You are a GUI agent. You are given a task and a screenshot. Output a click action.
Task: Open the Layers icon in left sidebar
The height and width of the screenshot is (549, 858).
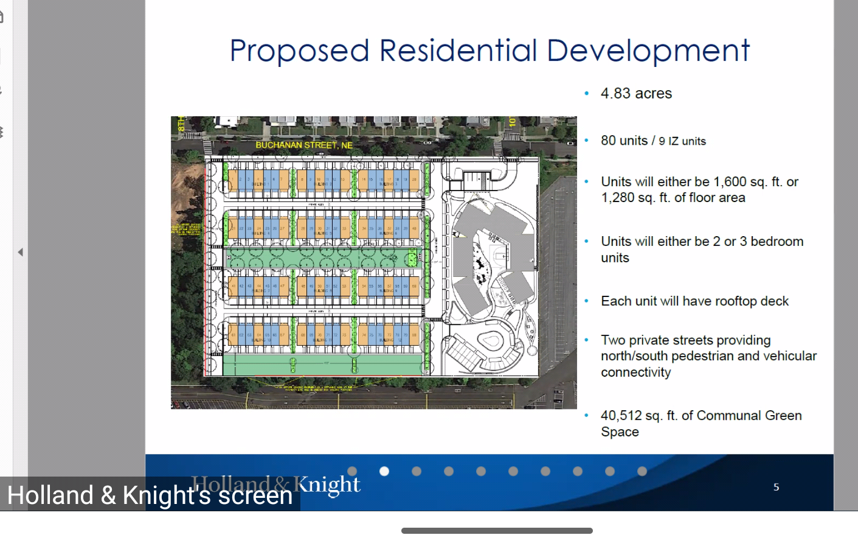tap(2, 132)
